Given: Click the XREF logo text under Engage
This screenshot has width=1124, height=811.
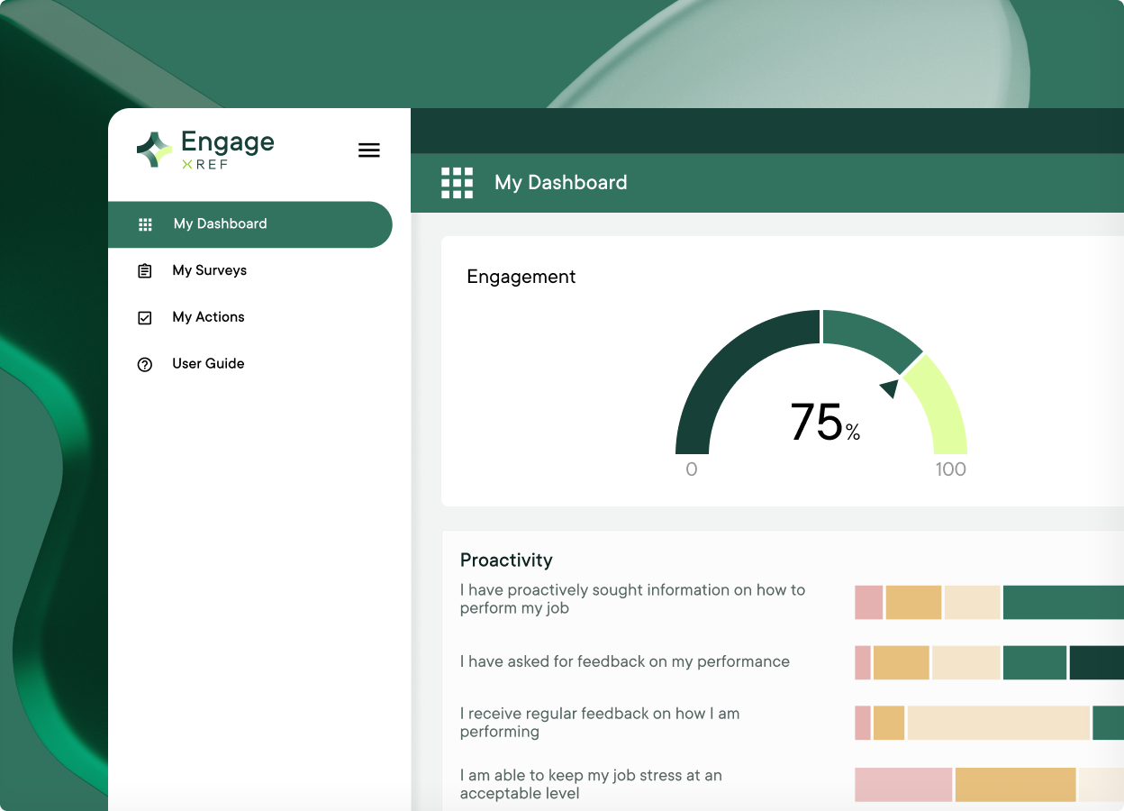Looking at the screenshot, I should tap(205, 165).
